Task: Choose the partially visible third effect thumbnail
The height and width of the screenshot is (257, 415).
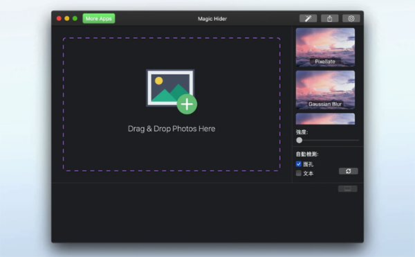Action: coord(325,118)
